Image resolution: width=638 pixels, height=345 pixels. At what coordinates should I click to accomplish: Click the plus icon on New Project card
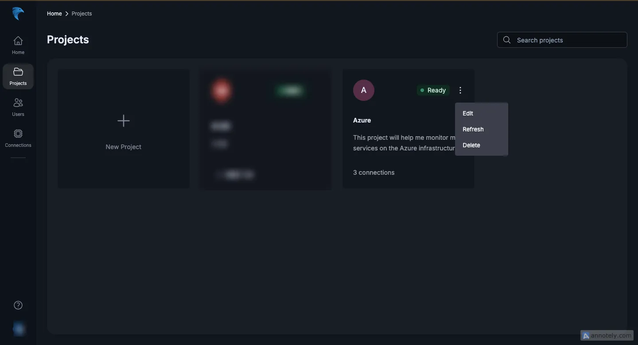(x=124, y=121)
